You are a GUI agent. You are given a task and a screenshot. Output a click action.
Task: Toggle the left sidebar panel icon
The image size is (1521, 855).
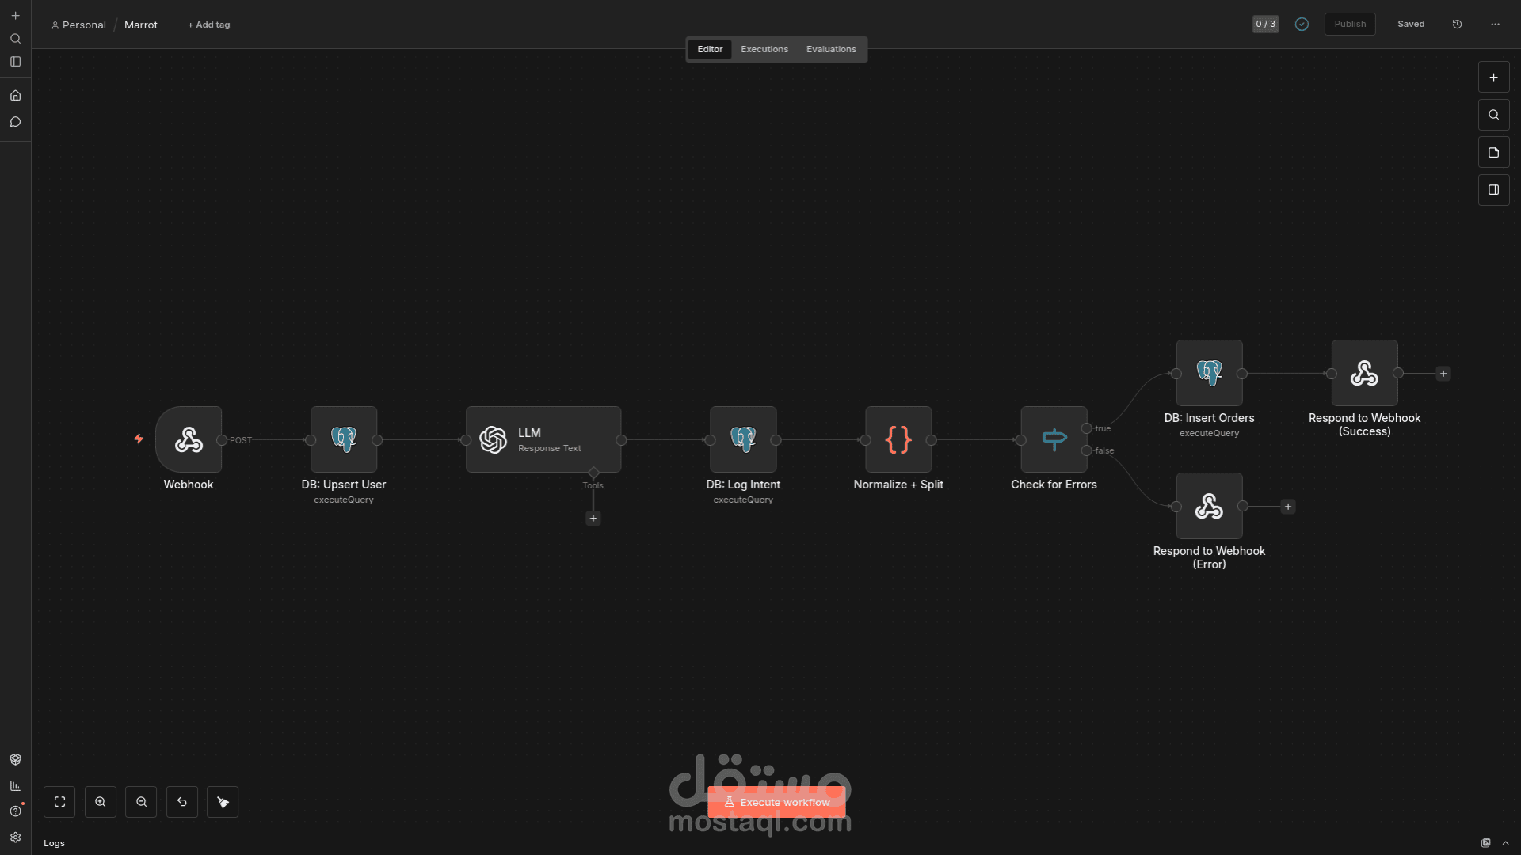[x=15, y=62]
